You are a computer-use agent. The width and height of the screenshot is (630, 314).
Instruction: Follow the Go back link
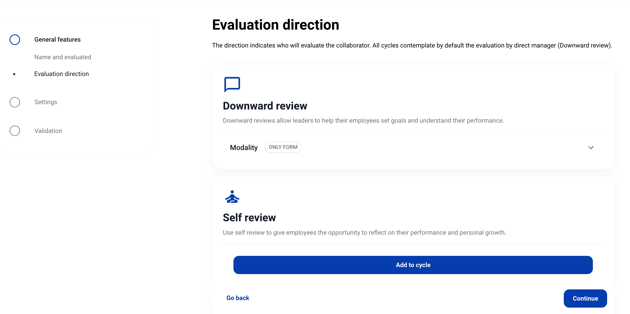point(238,298)
